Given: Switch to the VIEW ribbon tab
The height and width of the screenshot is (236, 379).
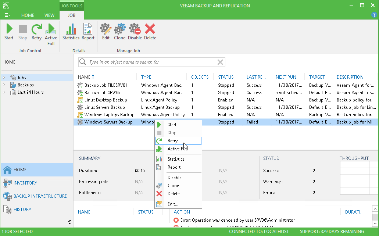Looking at the screenshot, I should point(49,15).
